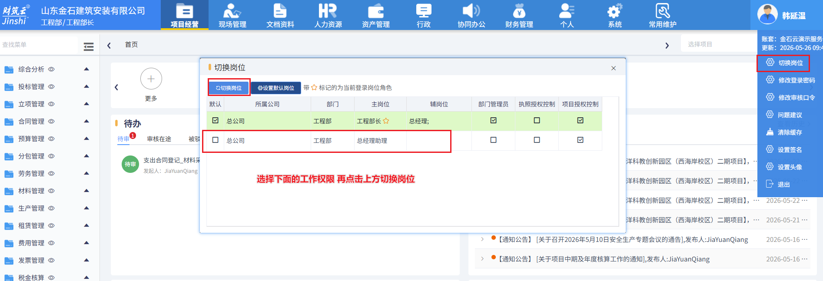Toggle 执照授权控制 checkbox in 工程部长 row

point(537,120)
